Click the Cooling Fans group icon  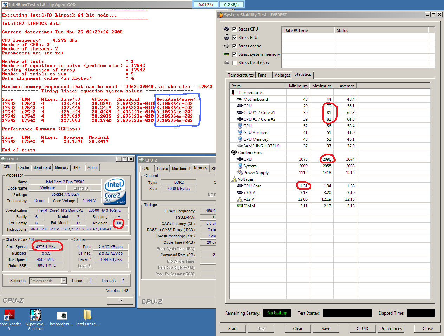[234, 153]
